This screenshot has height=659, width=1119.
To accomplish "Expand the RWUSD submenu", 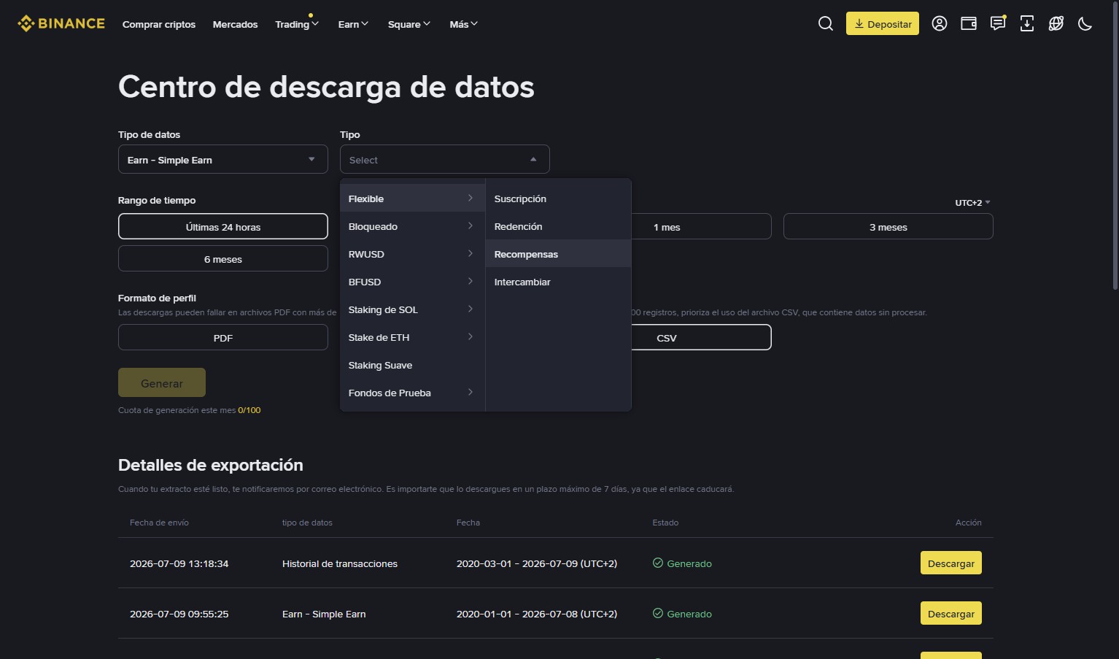I will [412, 254].
